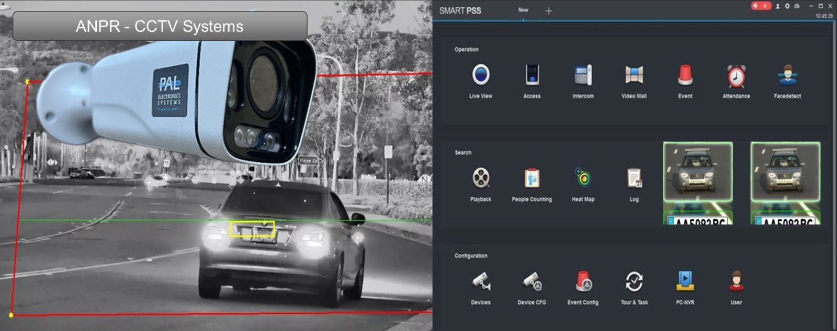Click the red alarm count indicator
Viewport: 837px width, 331px height.
pyautogui.click(x=761, y=6)
